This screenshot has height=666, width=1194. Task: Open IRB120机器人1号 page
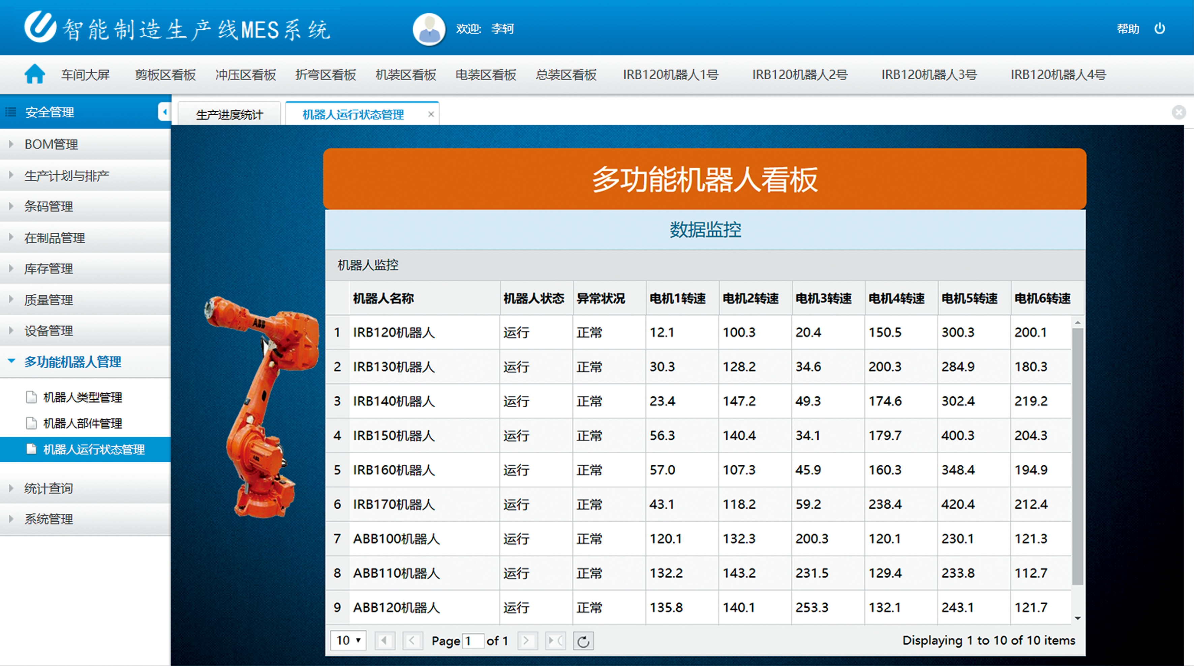(x=671, y=75)
